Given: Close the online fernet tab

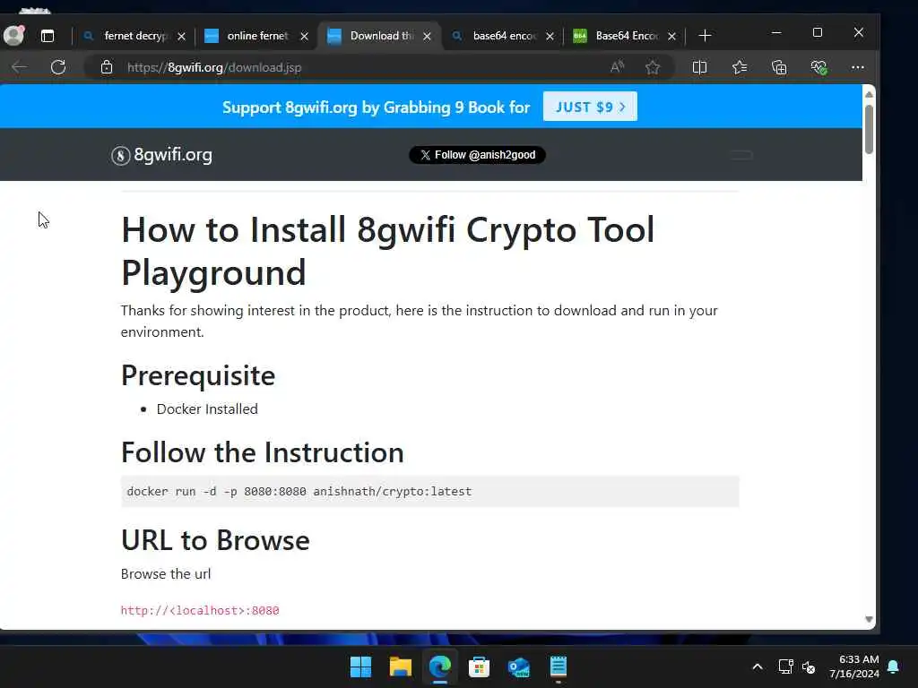Looking at the screenshot, I should tap(305, 36).
